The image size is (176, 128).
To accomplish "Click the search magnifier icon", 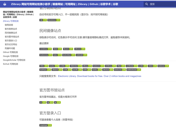I will point(147,4).
